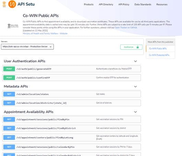Open the Servers dropdown for Production Server
This screenshot has width=182, height=156.
[x=27, y=47]
